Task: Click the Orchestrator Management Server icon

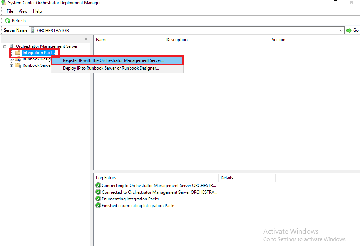Action: click(11, 46)
